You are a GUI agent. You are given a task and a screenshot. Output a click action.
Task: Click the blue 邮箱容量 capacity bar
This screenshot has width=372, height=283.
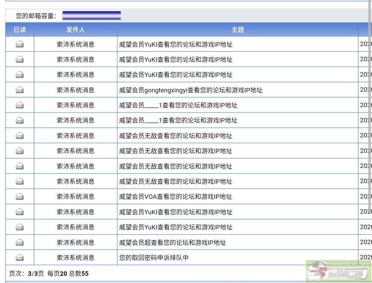coord(92,15)
